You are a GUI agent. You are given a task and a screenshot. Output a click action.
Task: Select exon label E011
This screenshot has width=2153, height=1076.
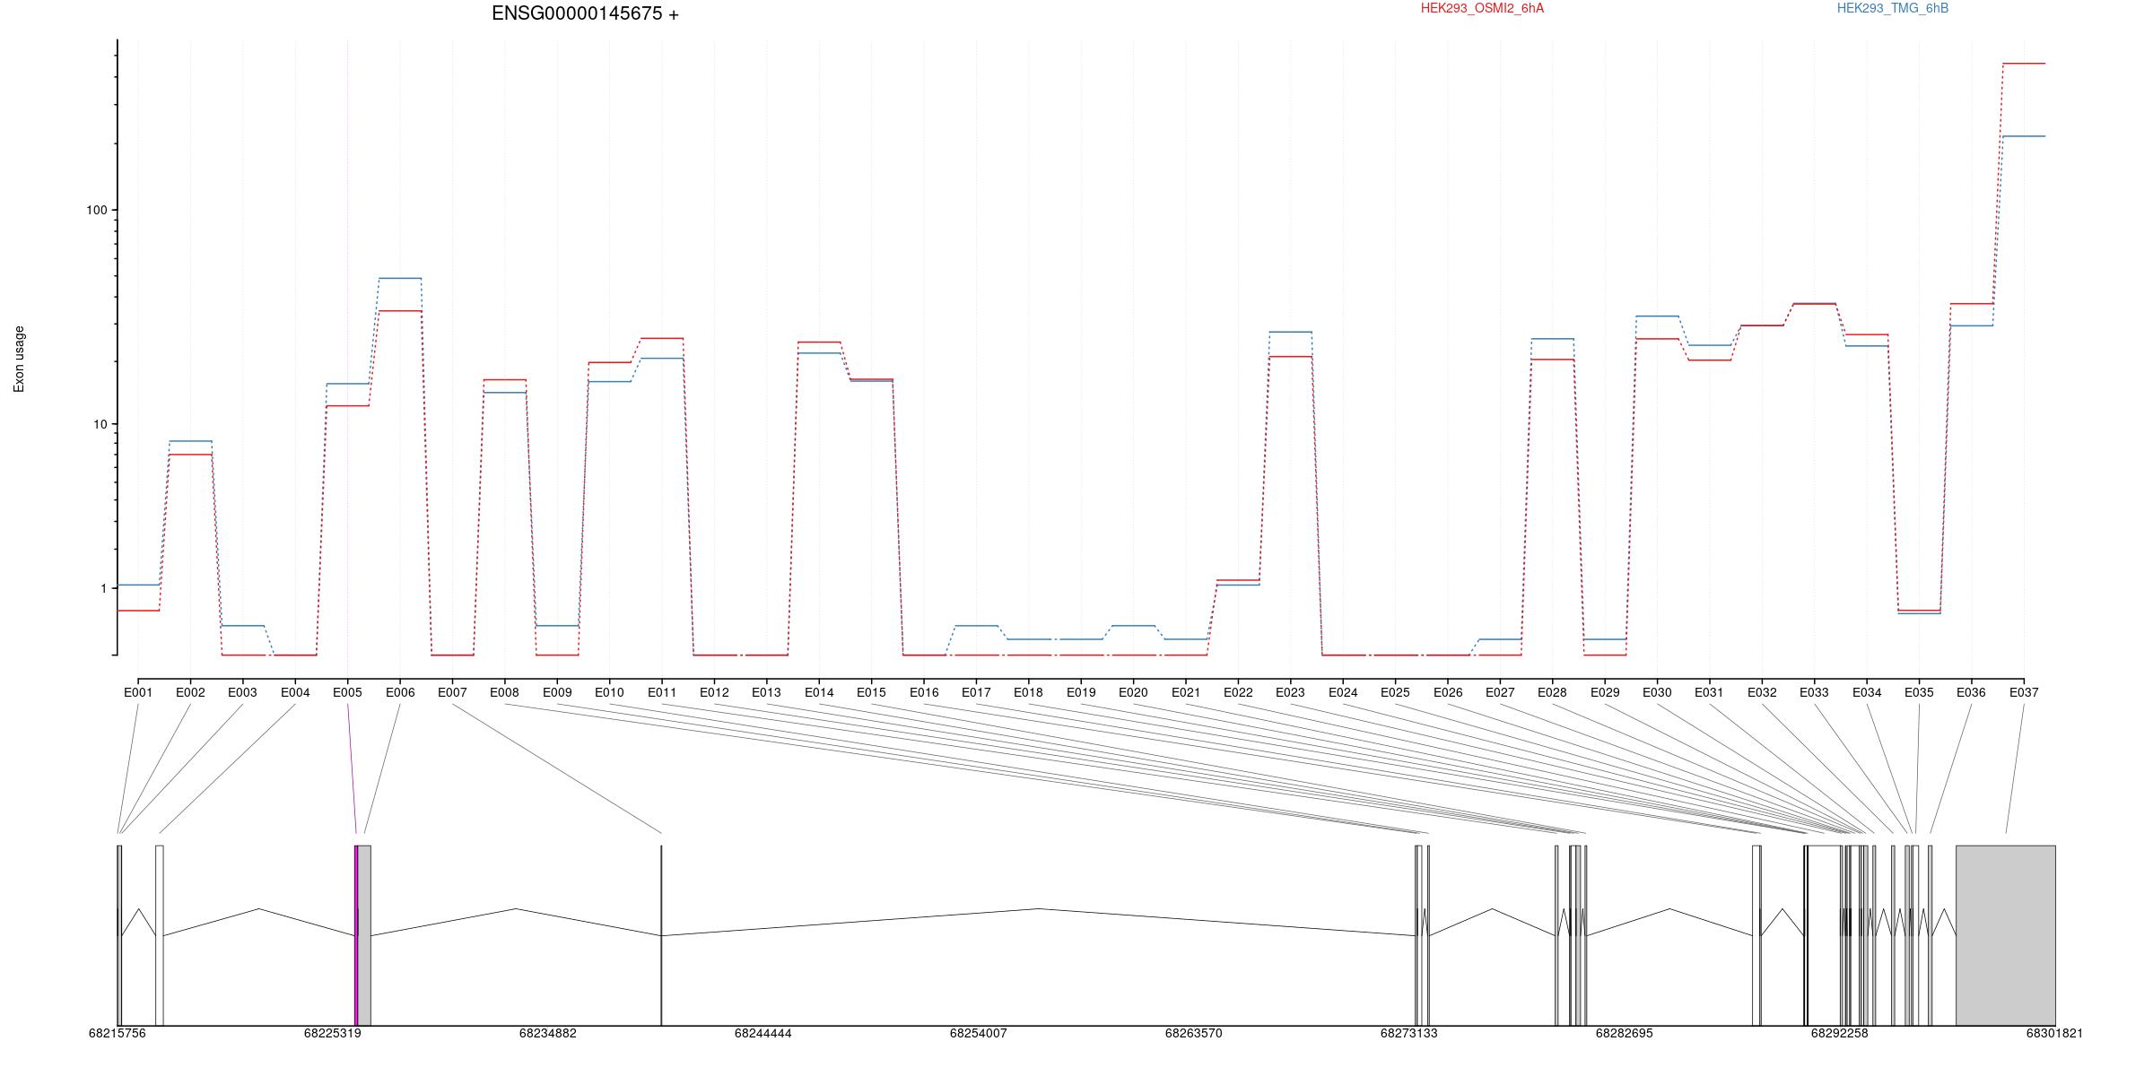click(661, 693)
